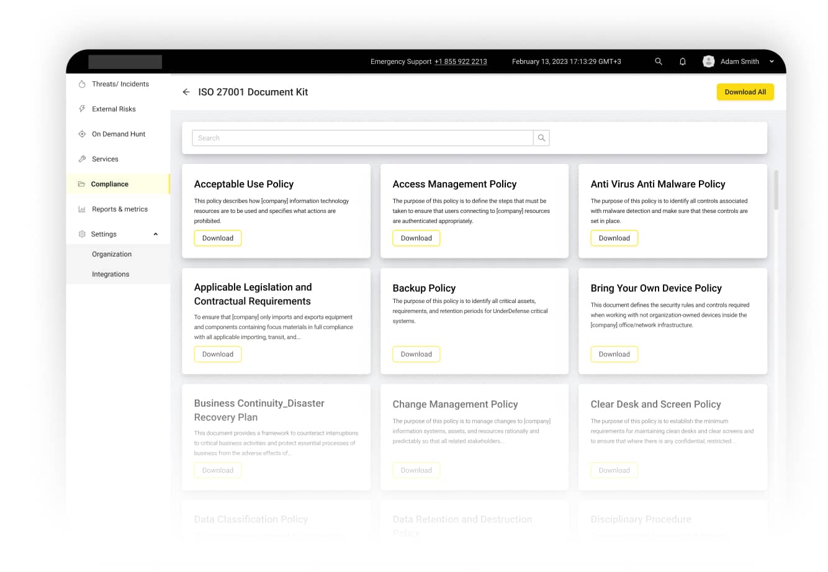The image size is (828, 572).
Task: Click the Emergency Support label
Action: point(401,61)
